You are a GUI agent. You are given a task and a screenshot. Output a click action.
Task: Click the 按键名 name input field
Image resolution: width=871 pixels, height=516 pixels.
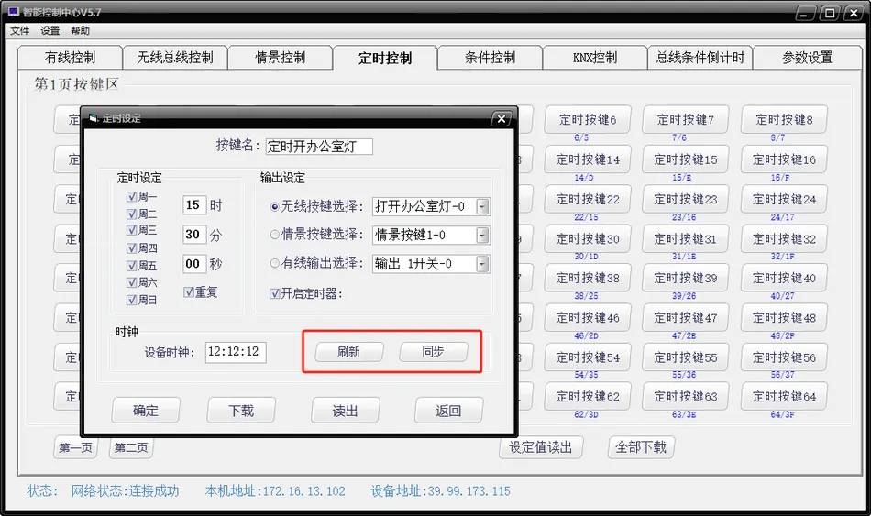319,147
